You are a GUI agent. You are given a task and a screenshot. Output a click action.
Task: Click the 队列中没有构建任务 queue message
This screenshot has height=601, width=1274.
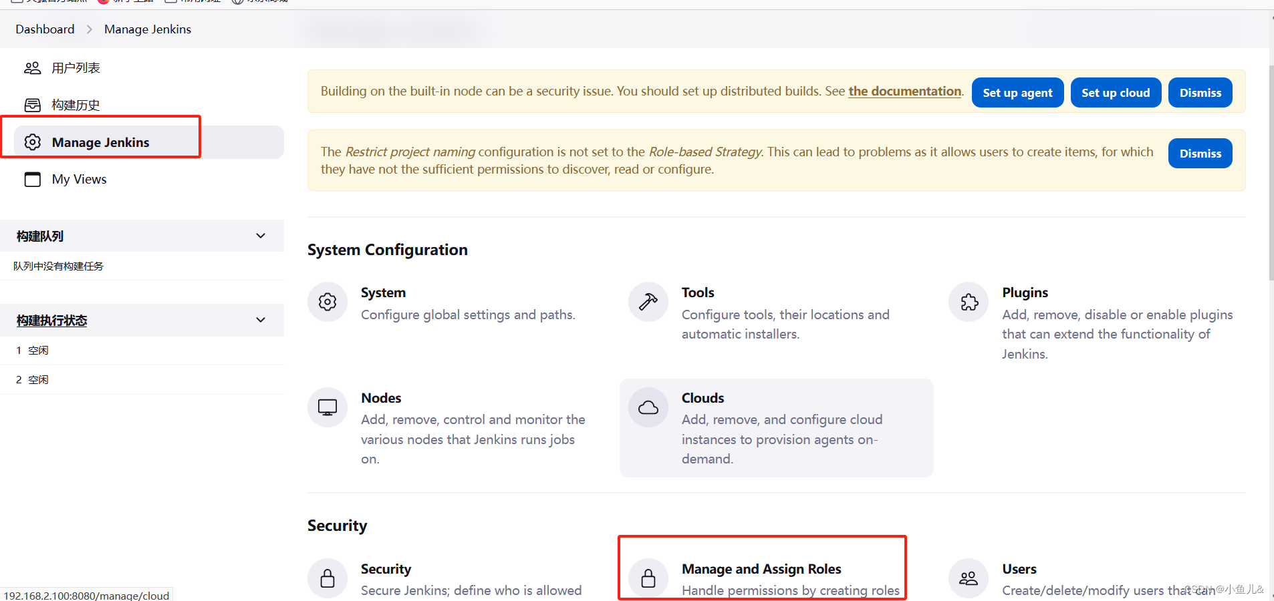[x=58, y=266]
